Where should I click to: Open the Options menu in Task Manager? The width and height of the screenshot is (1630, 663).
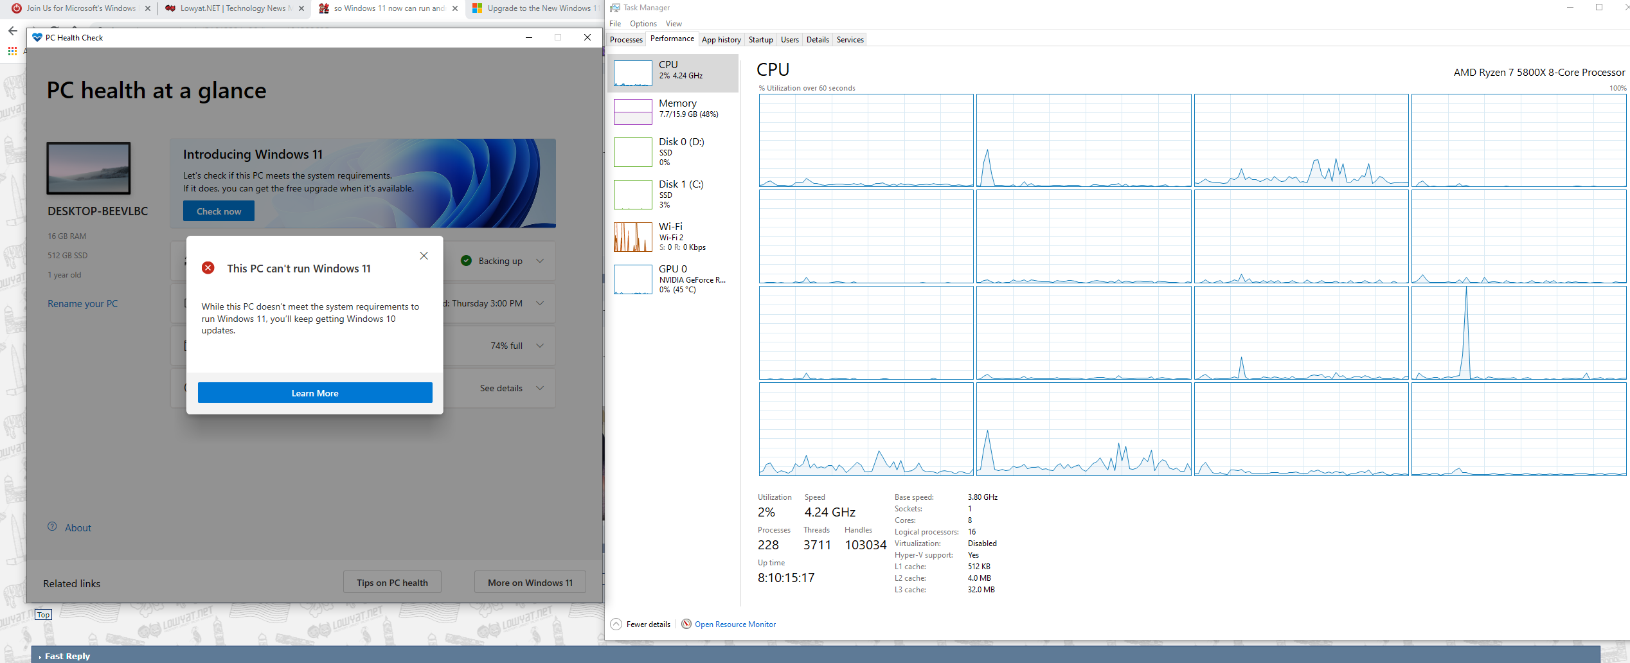tap(643, 24)
